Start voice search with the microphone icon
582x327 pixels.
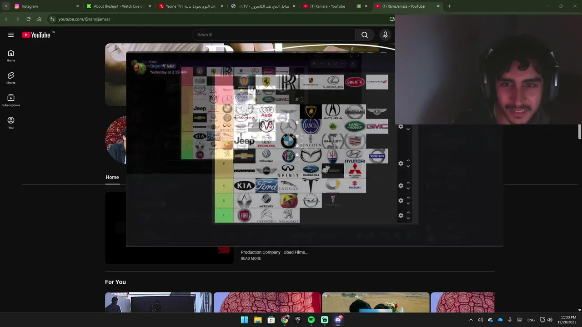385,35
